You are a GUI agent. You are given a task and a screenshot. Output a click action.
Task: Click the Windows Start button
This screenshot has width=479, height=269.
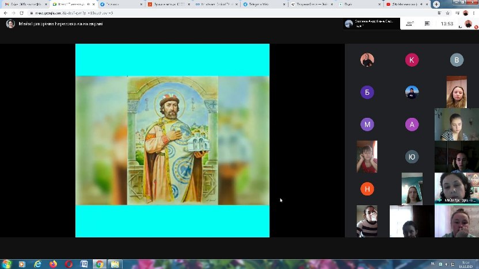7,264
